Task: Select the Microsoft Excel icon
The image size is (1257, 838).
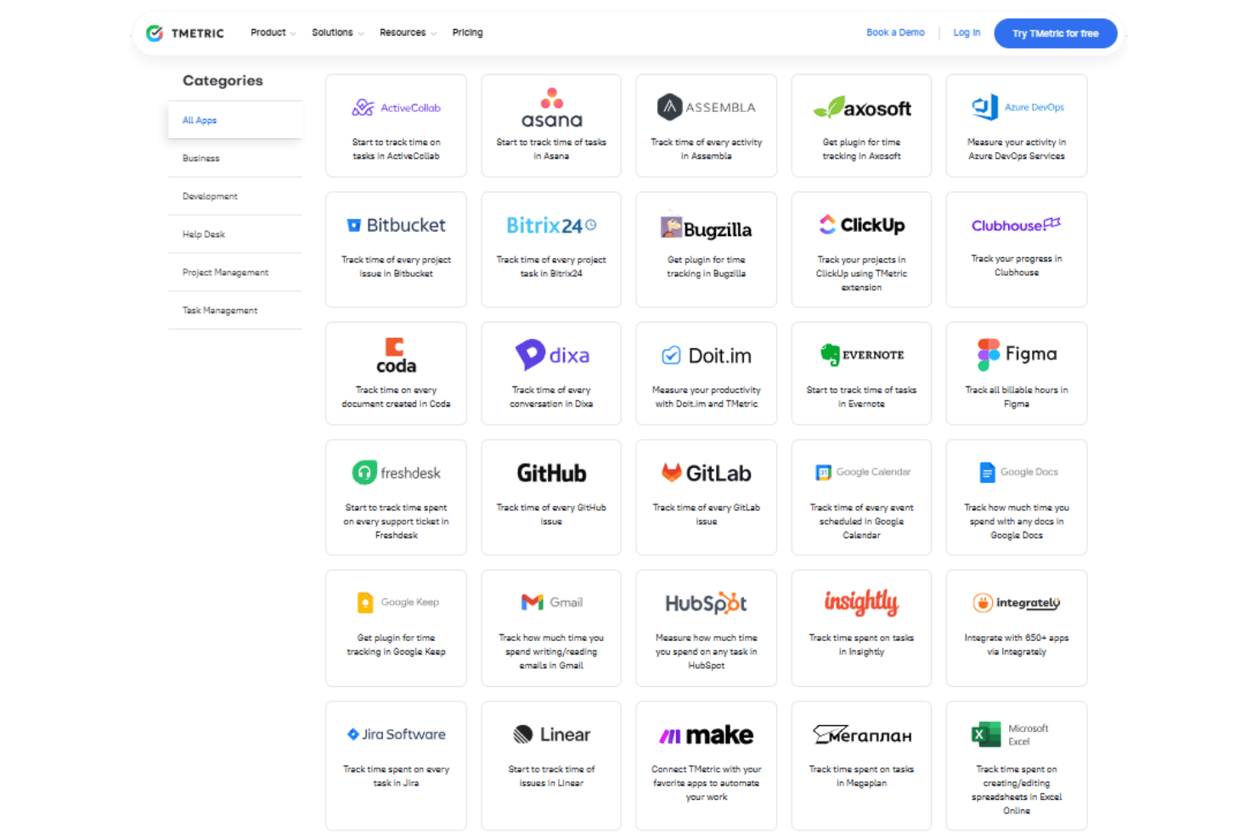Action: 986,734
